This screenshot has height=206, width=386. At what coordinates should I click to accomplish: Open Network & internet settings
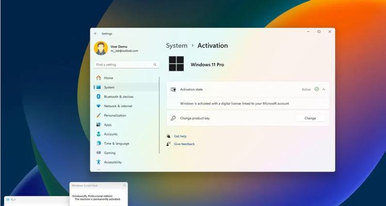pos(126,106)
